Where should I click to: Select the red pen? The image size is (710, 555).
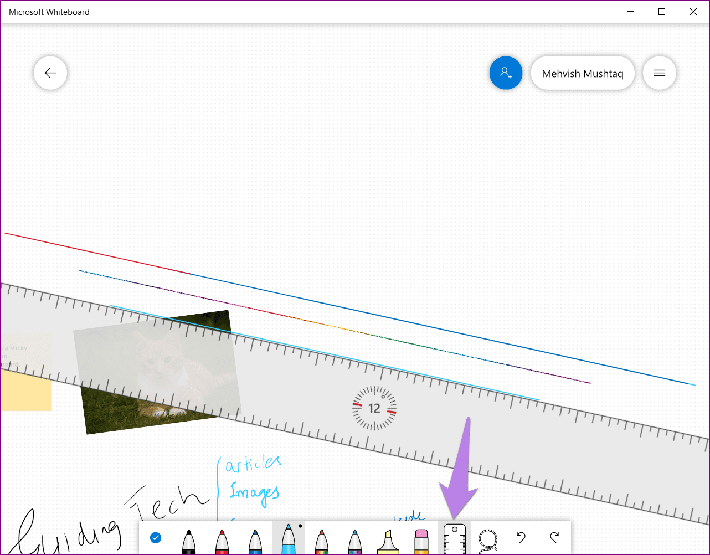pyautogui.click(x=222, y=541)
